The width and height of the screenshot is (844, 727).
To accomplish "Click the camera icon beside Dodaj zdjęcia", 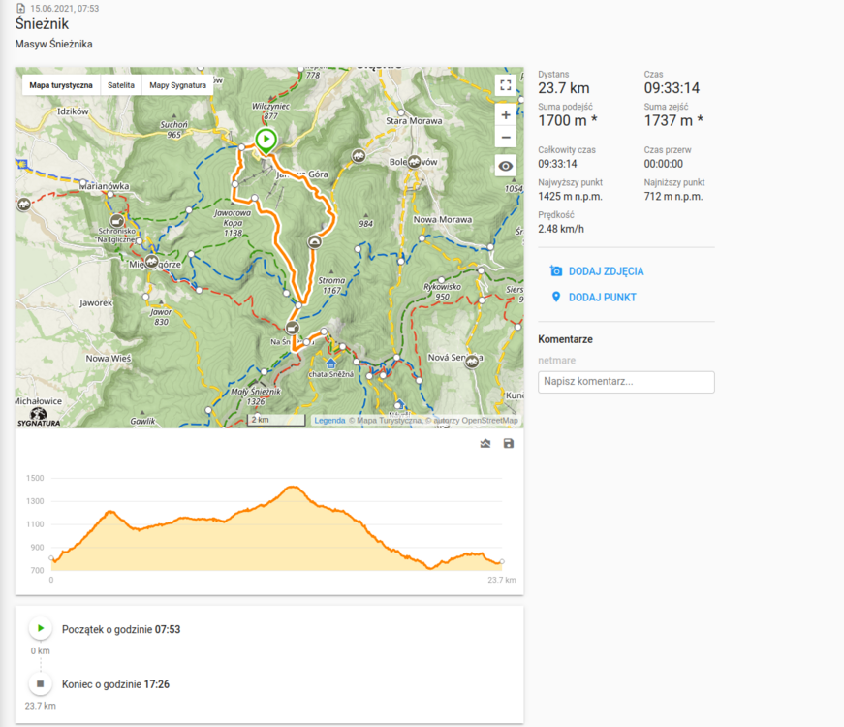I will coord(556,271).
